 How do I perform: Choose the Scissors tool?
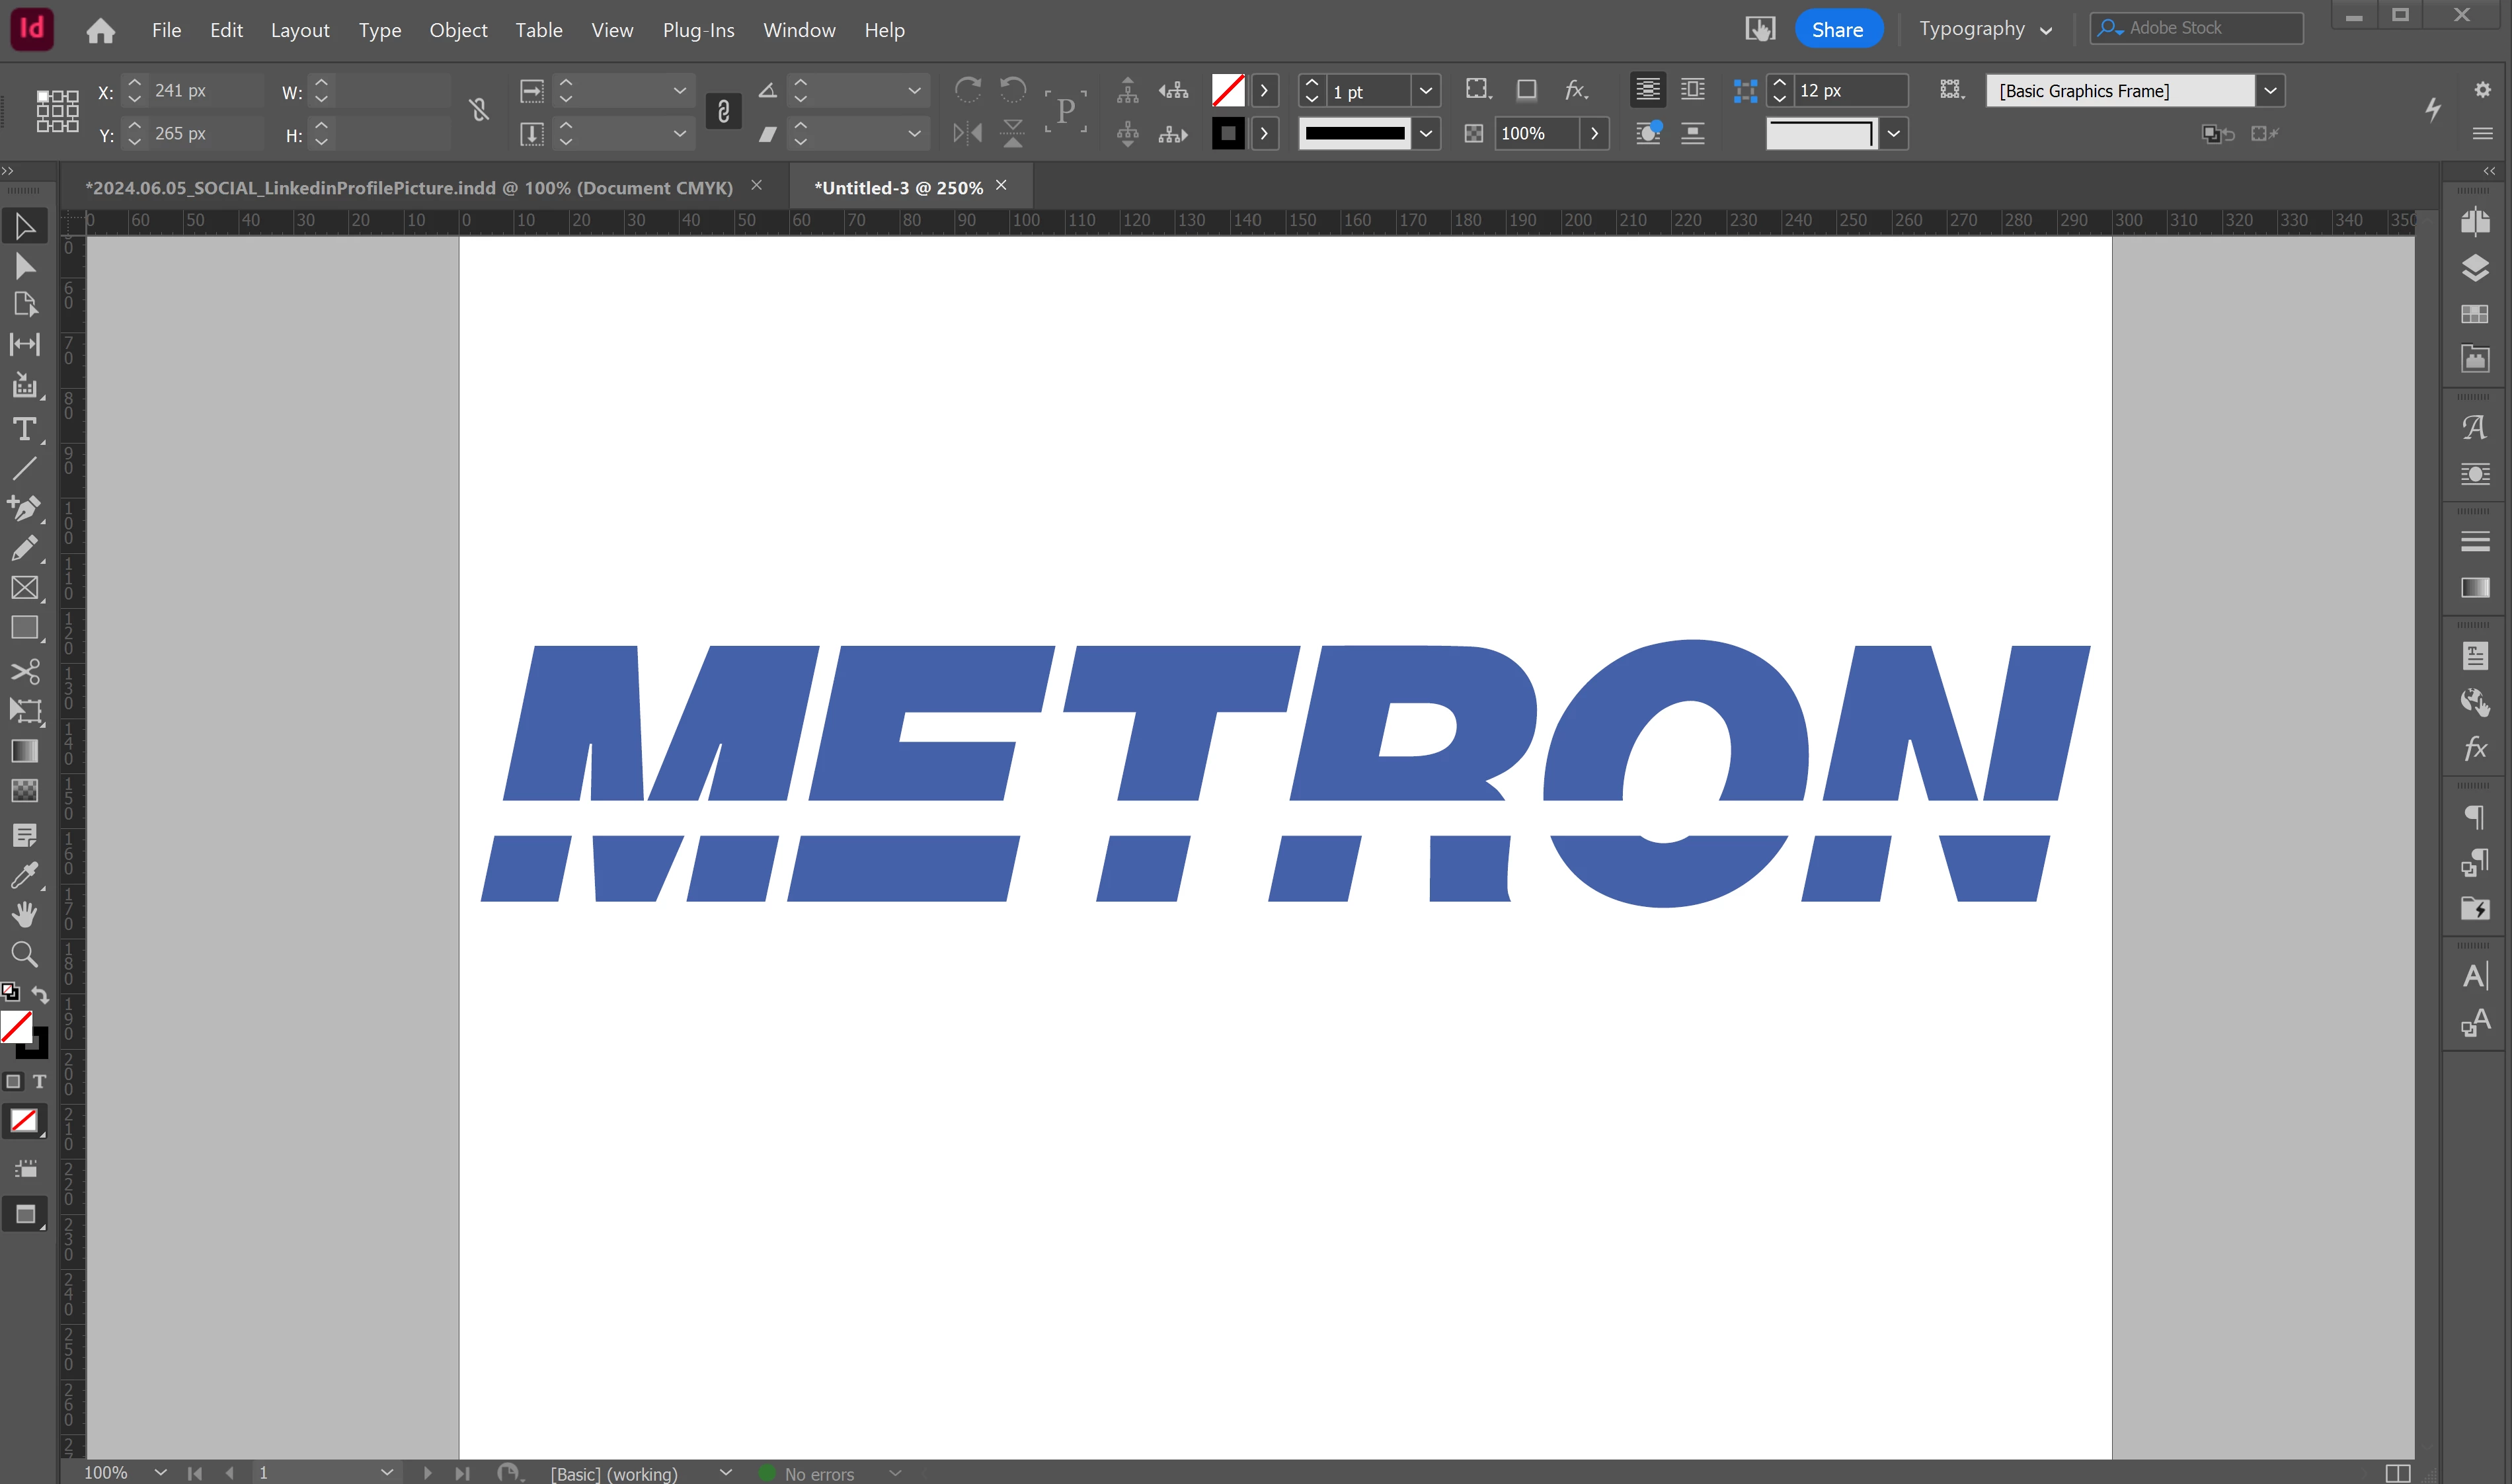[24, 670]
